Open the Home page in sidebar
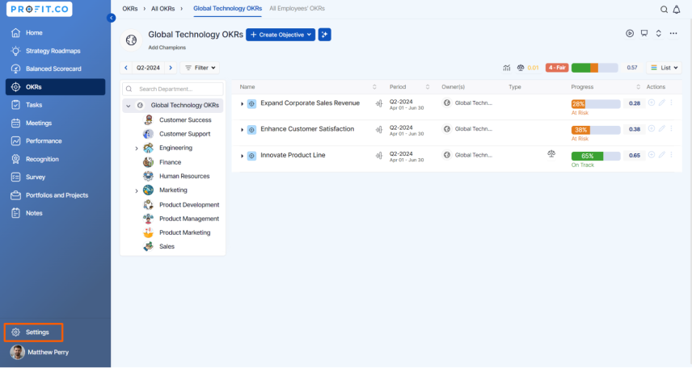Screen dimensions: 692x368 33,32
